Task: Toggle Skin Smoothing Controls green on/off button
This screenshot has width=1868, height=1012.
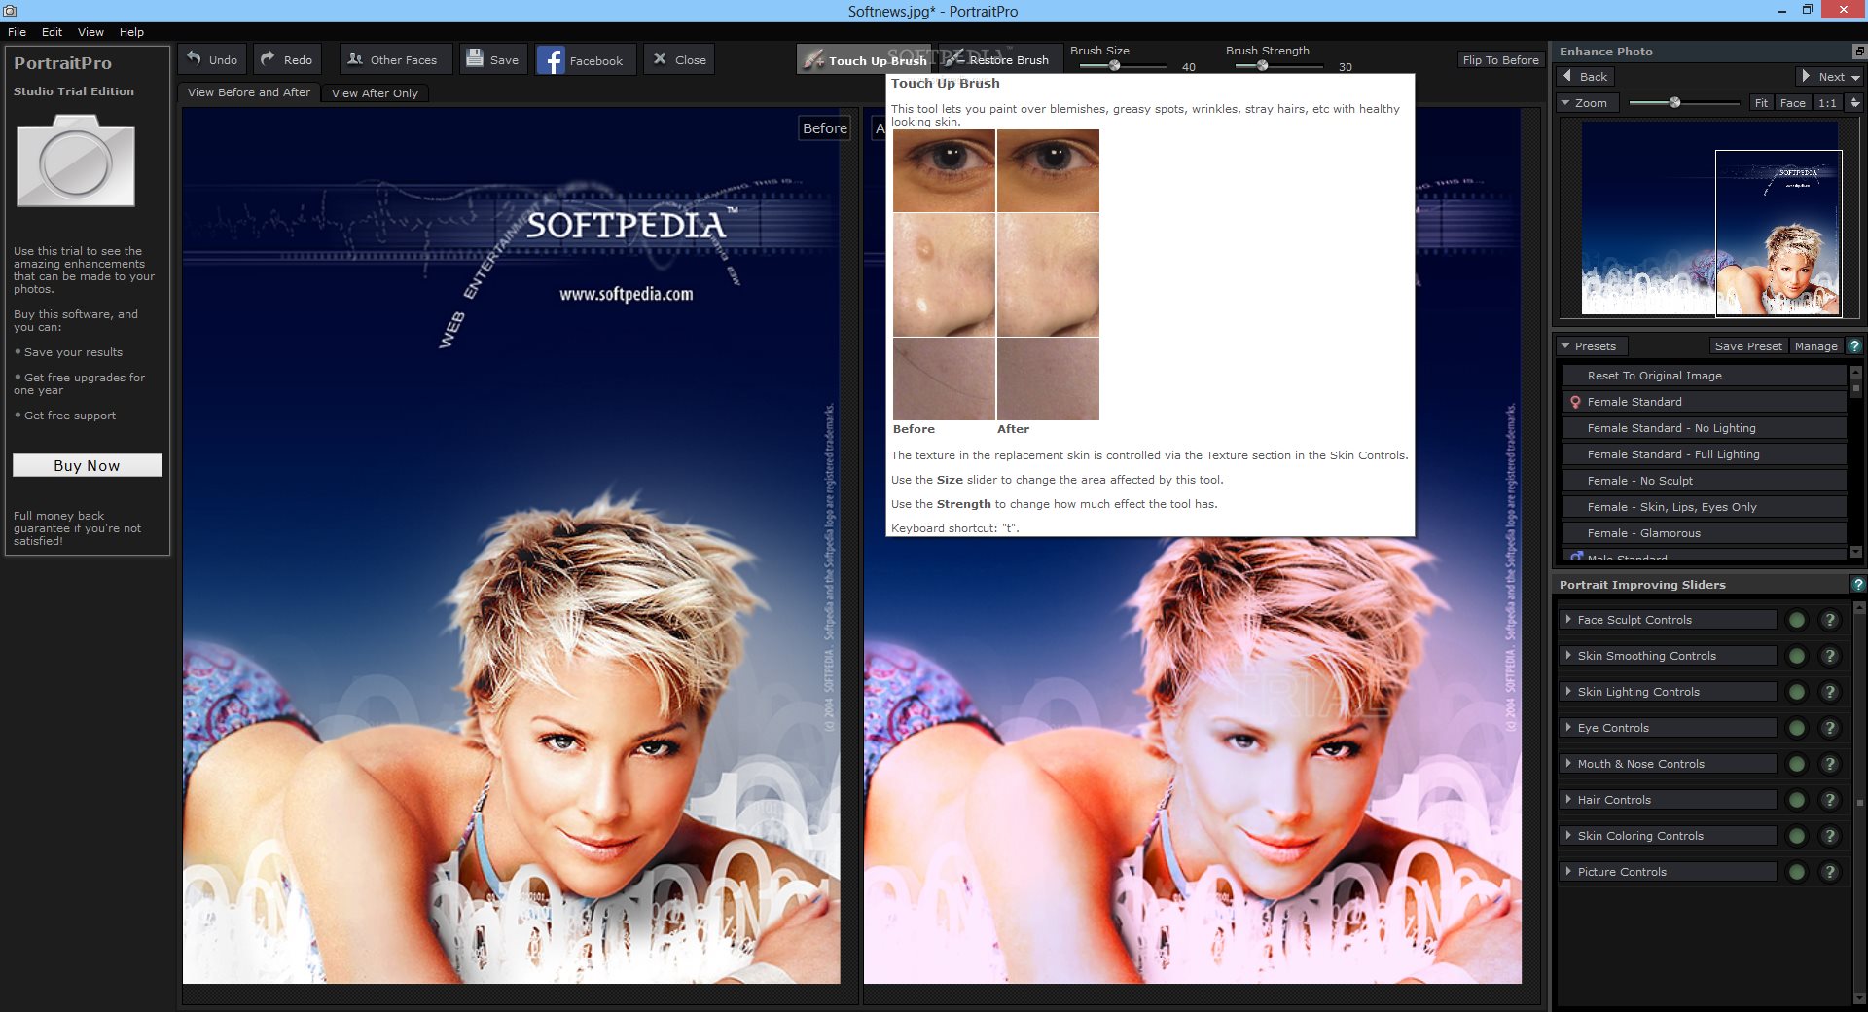Action: coord(1797,656)
